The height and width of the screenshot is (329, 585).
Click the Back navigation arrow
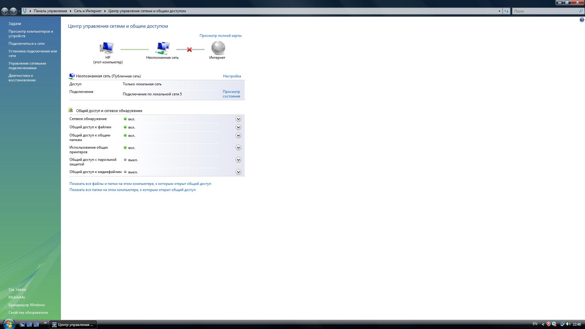click(5, 11)
